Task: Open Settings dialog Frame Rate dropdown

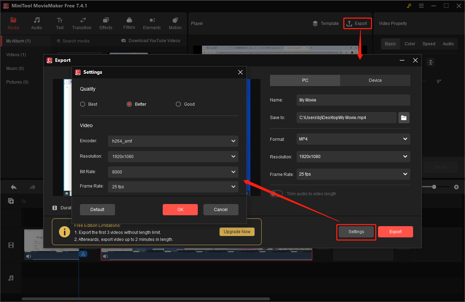Action: 173,187
